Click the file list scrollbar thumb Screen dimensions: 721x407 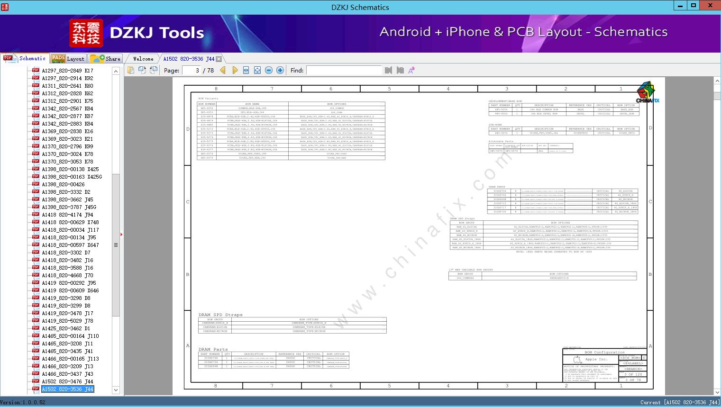pos(116,245)
